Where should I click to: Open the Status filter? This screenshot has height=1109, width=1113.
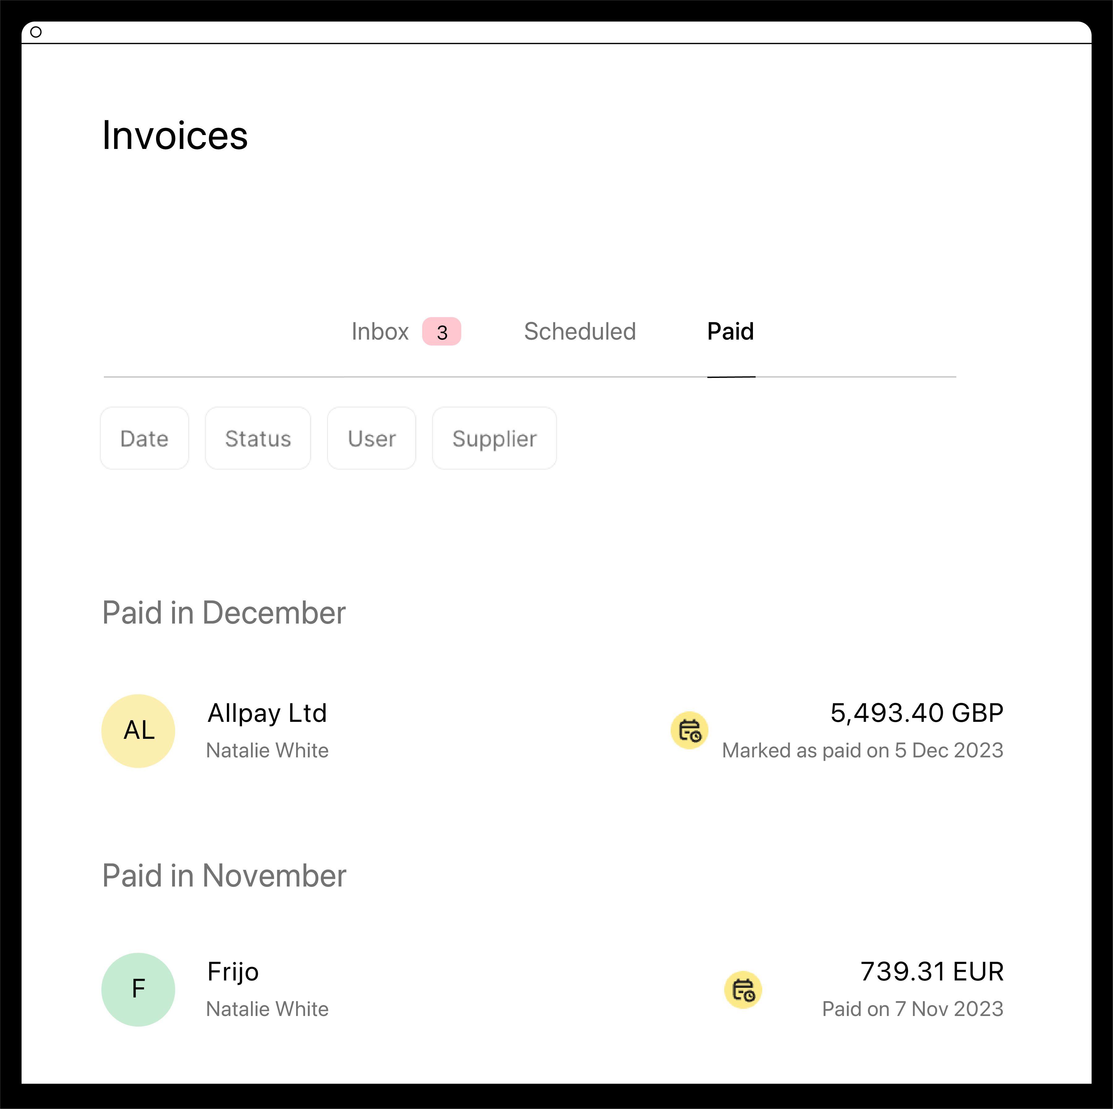pos(257,438)
